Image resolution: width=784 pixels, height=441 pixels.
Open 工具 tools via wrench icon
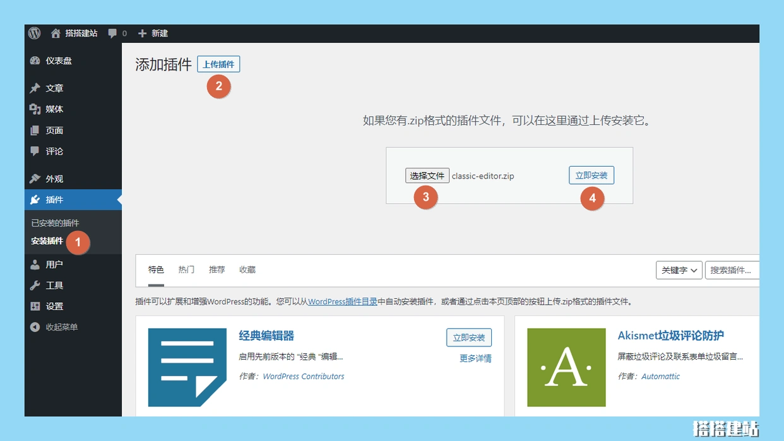[35, 285]
